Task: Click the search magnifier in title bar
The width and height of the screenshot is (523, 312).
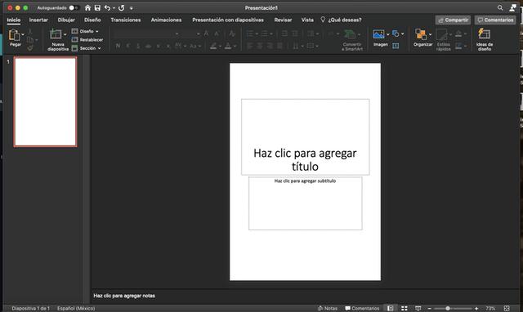Action: [x=500, y=7]
